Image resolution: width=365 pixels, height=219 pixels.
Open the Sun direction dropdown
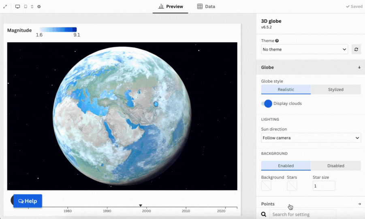(x=311, y=138)
